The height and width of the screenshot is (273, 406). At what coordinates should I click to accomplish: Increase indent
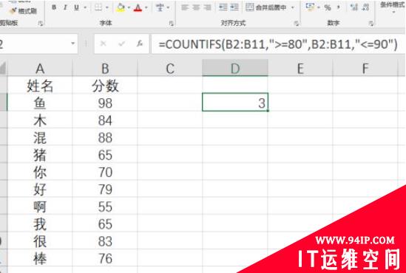point(234,7)
